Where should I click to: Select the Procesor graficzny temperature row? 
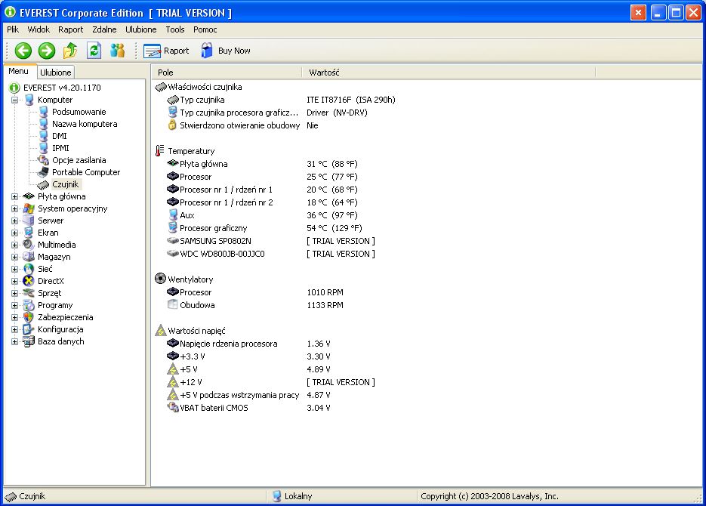click(x=264, y=228)
